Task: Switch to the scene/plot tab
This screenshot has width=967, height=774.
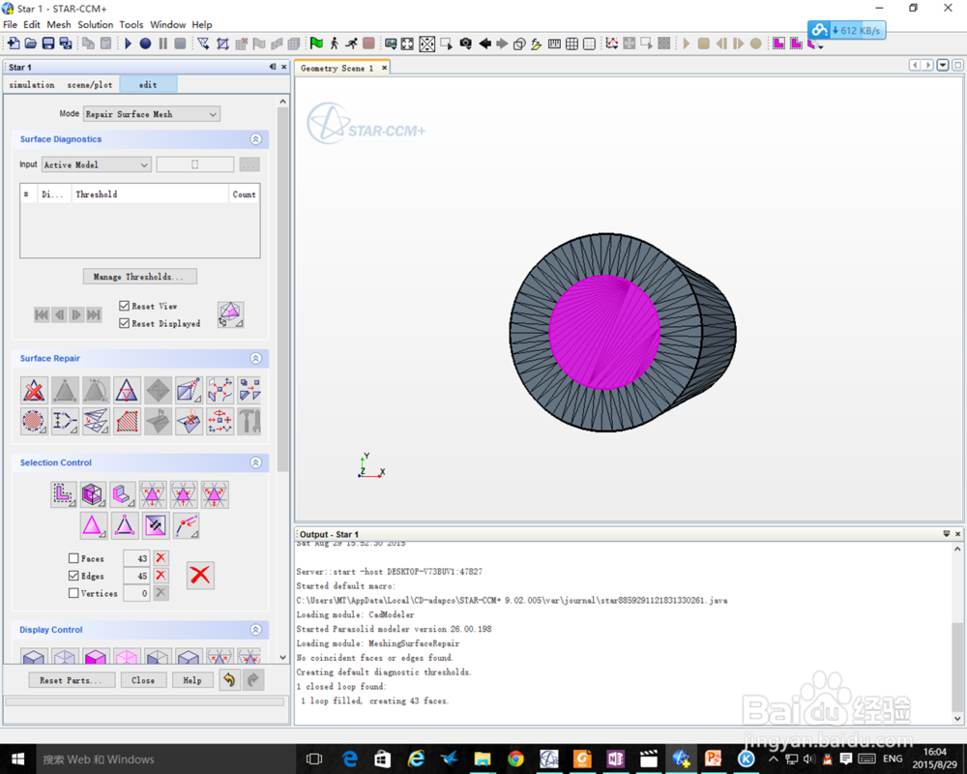Action: [x=90, y=84]
